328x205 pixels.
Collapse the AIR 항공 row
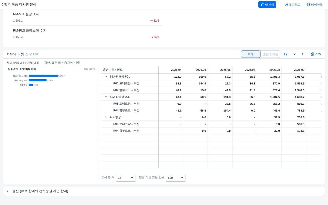[106, 117]
